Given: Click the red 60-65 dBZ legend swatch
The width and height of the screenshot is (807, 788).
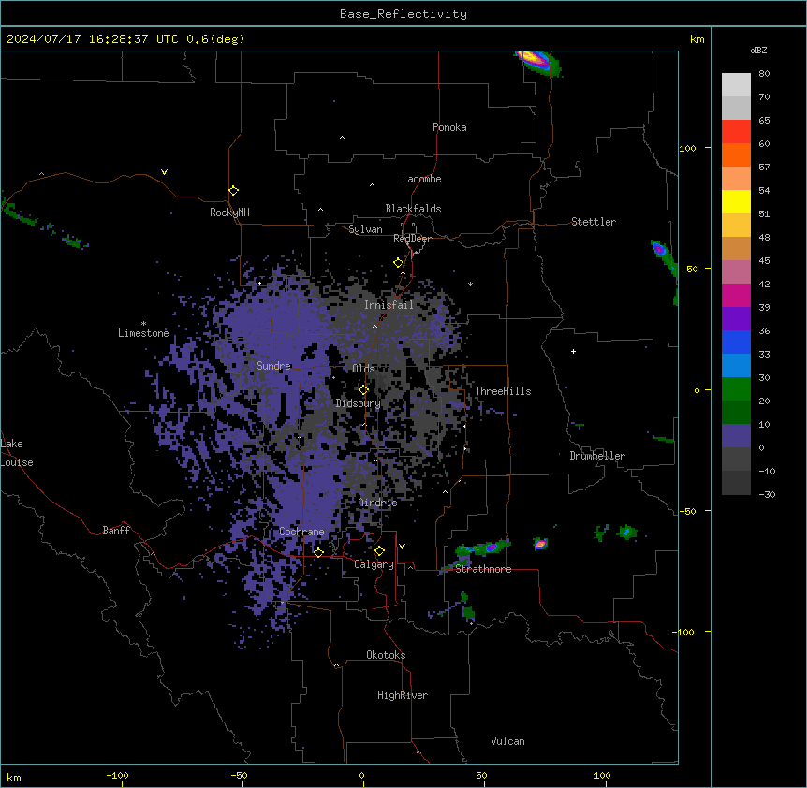Looking at the screenshot, I should (x=736, y=132).
